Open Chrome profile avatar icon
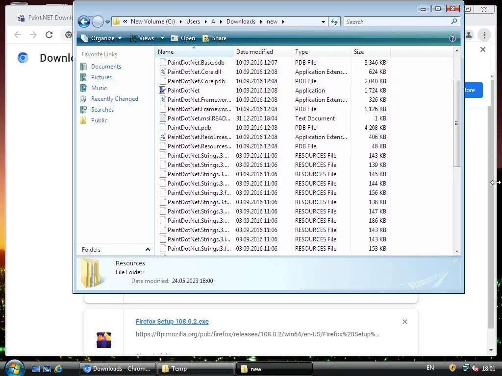 point(469,35)
